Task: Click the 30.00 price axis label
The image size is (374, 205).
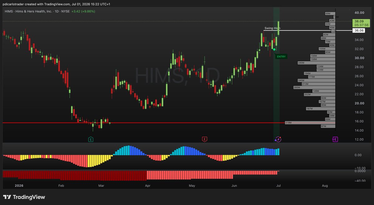Action: click(359, 58)
